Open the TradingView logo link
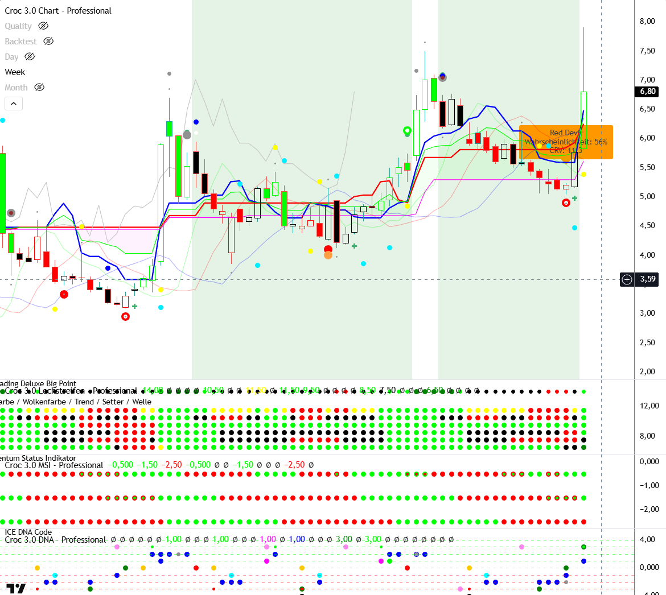This screenshot has width=666, height=595. click(x=15, y=589)
